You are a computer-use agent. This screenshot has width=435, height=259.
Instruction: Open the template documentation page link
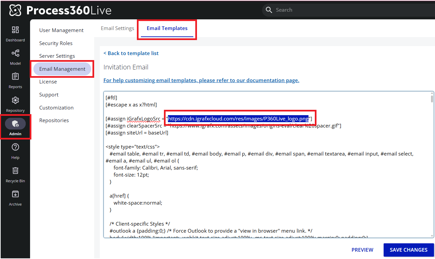click(201, 80)
